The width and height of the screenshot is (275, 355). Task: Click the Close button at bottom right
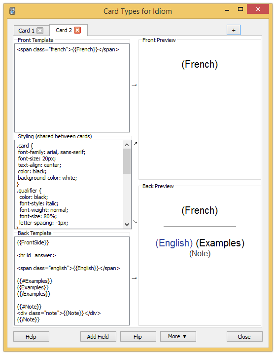[x=244, y=337]
